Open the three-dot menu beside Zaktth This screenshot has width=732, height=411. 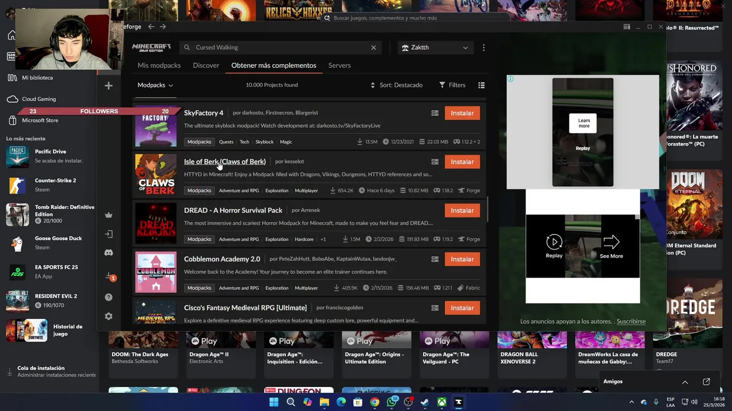pos(484,47)
